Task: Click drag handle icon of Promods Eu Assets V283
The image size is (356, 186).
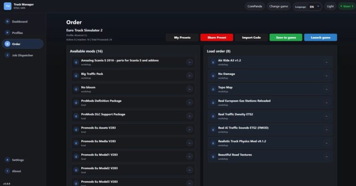Action: click(76, 129)
